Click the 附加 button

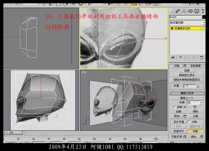[177, 116]
